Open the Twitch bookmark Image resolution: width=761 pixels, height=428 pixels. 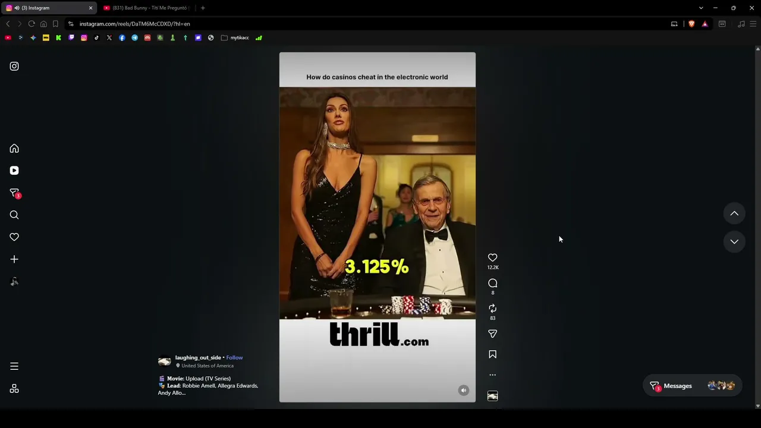point(71,37)
